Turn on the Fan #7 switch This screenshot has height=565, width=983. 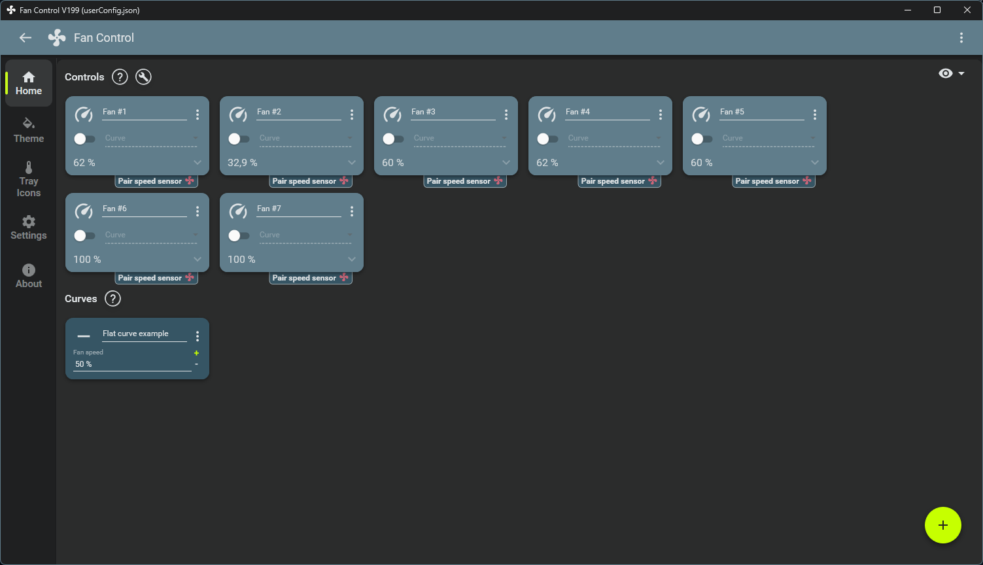(239, 235)
